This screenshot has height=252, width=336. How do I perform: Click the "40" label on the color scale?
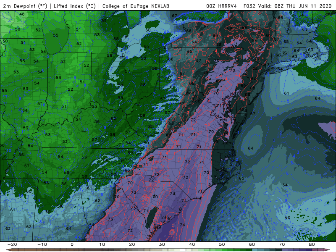pos(192,244)
